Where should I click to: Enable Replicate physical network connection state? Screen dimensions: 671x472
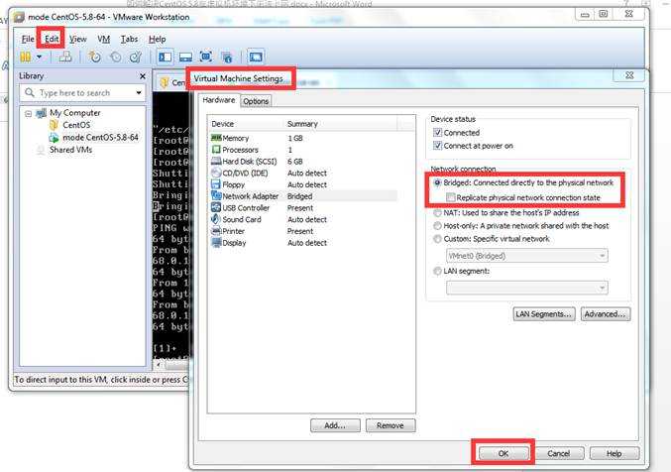450,197
